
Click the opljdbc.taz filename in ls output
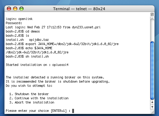click(x=39, y=40)
